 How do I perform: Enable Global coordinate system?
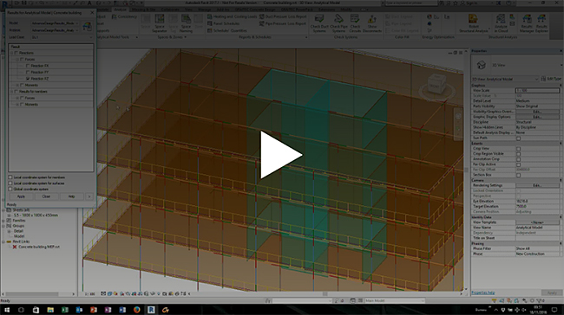pos(10,189)
